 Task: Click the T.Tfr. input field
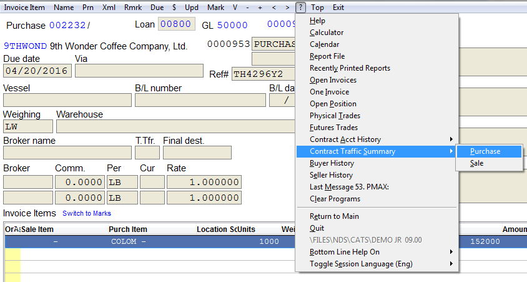147,153
